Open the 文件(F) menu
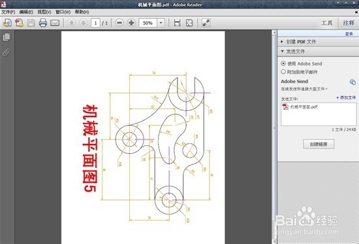This screenshot has width=359, height=244. (x=8, y=12)
